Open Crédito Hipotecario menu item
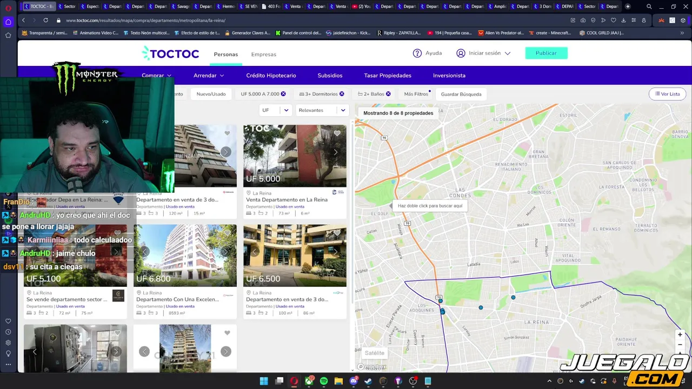The width and height of the screenshot is (692, 389). 271,76
